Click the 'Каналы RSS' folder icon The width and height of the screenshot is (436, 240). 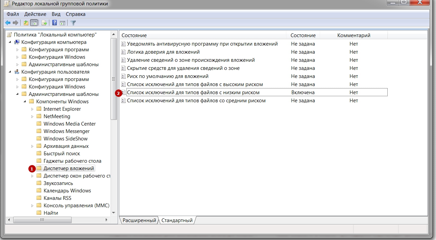[x=39, y=198]
